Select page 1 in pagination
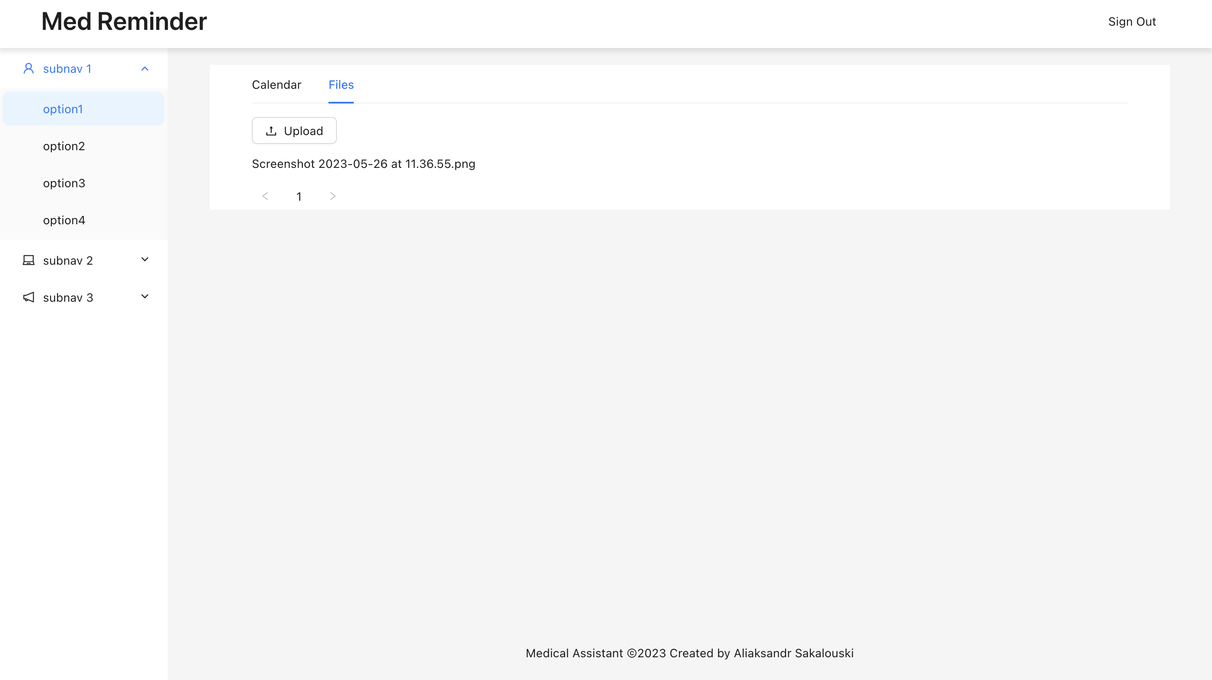1212x680 pixels. [x=299, y=197]
